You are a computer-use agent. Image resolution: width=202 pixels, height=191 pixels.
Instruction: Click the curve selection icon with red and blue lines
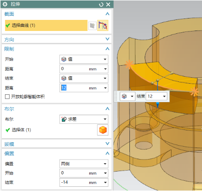tap(103, 25)
